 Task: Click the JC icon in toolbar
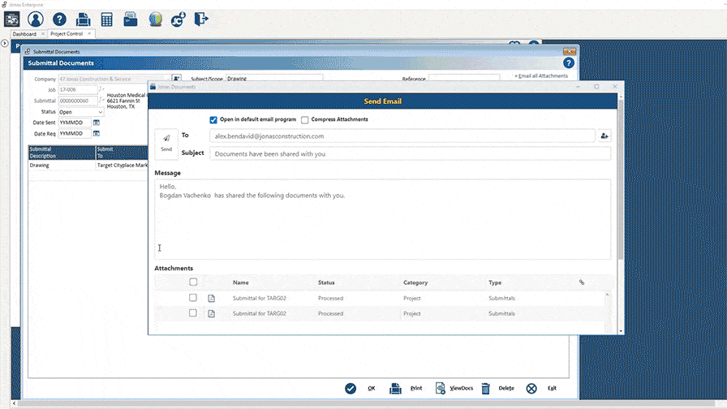click(179, 19)
